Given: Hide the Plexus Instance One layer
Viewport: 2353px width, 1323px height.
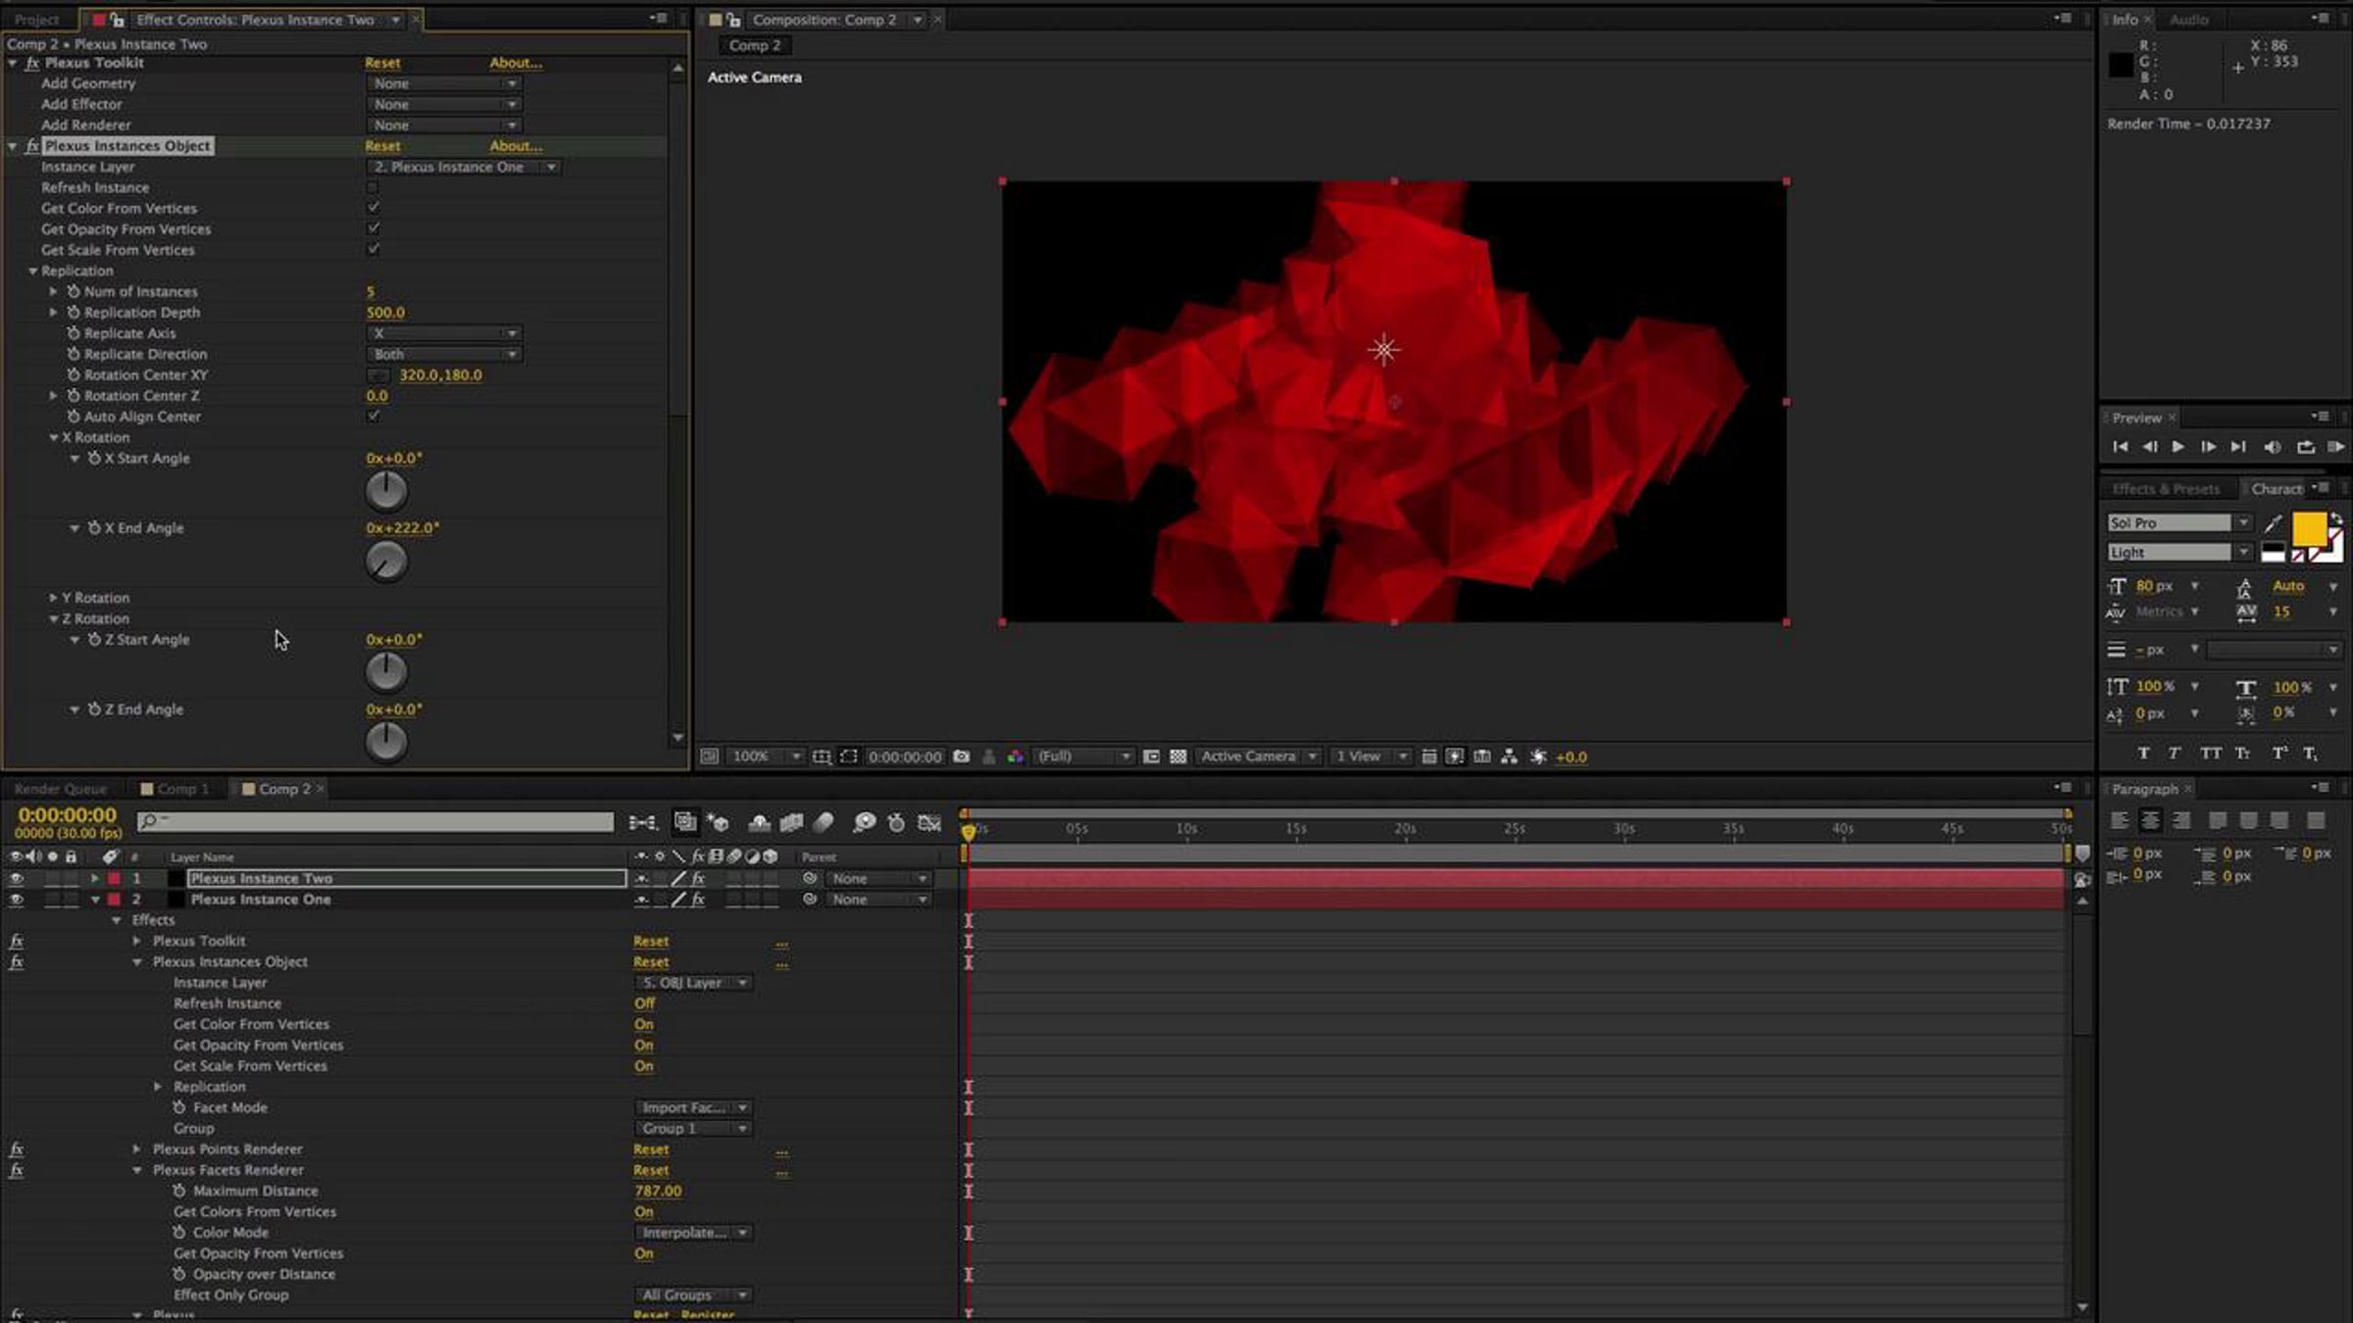Looking at the screenshot, I should 16,899.
